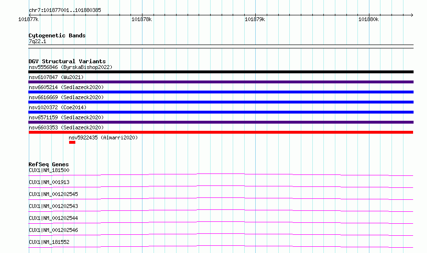The width and height of the screenshot is (427, 253).
Task: Click the nsv5556846 black variant bar
Action: (221, 72)
